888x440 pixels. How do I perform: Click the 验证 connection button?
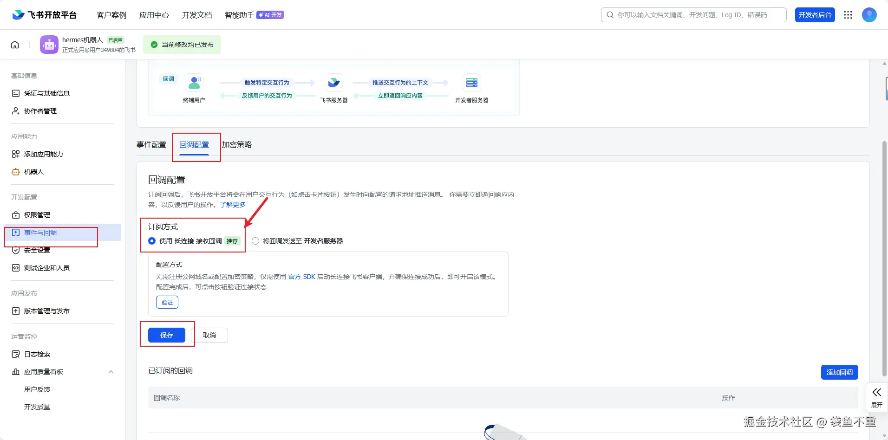pyautogui.click(x=167, y=302)
